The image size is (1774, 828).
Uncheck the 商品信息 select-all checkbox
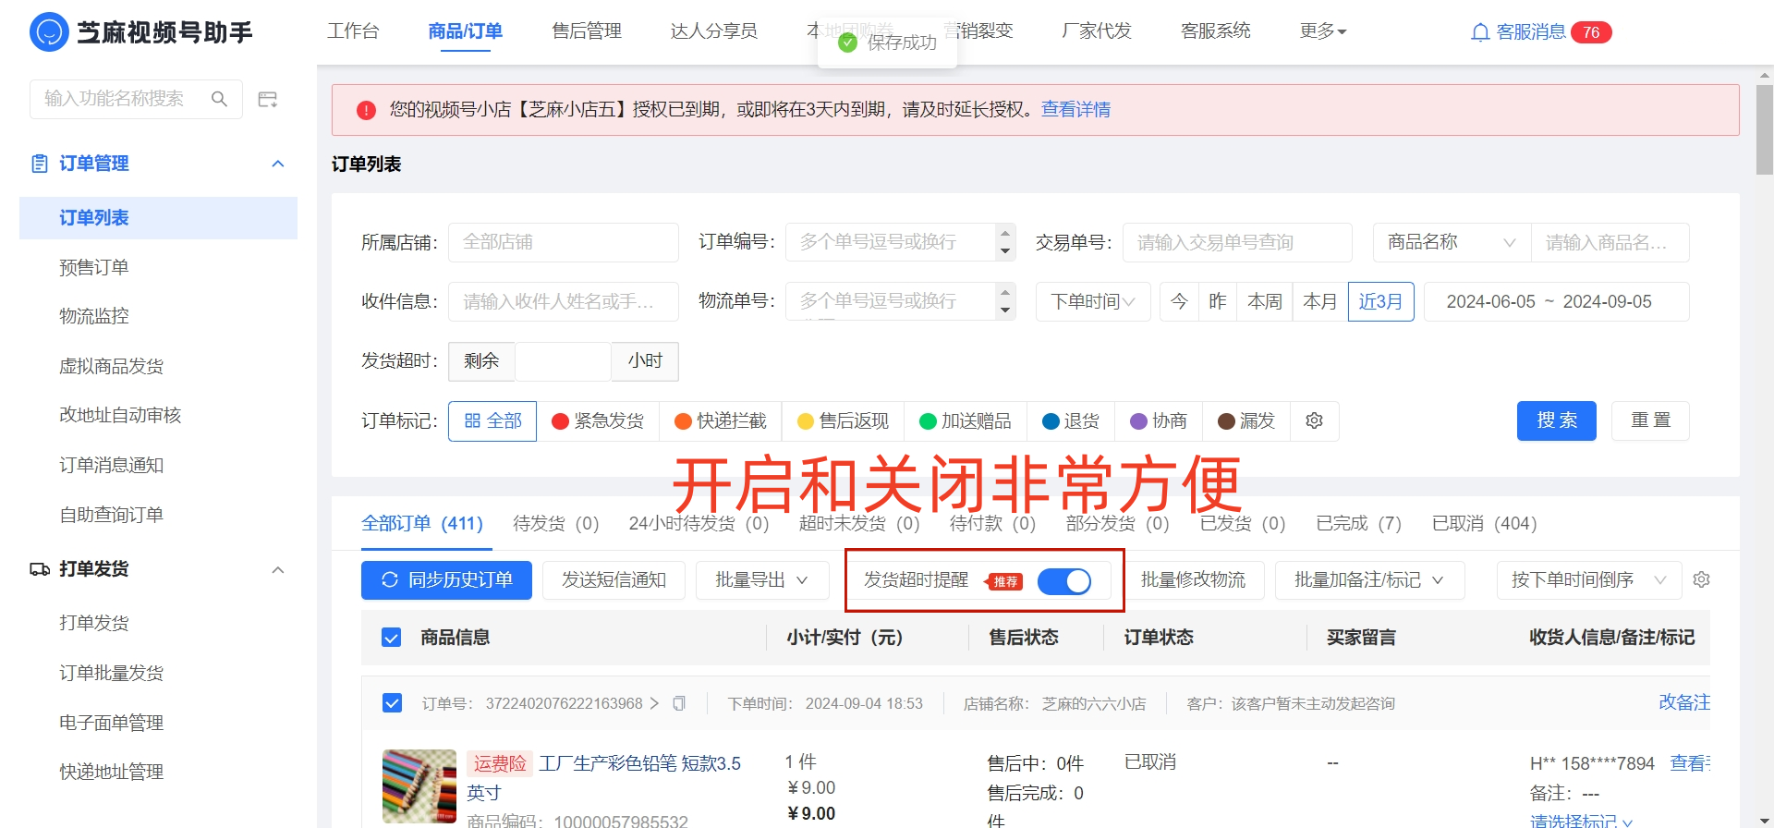[392, 638]
